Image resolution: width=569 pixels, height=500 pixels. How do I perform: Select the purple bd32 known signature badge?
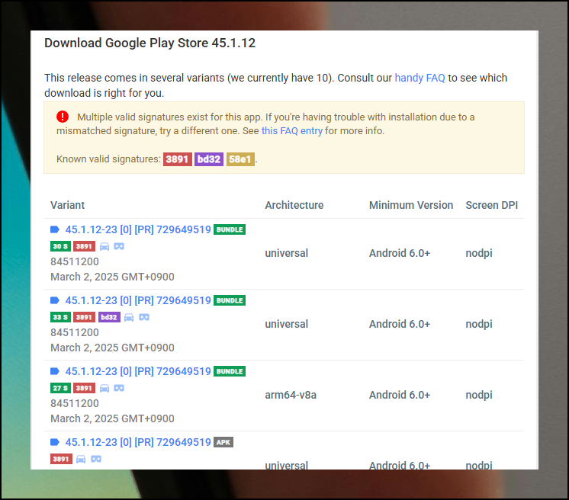click(209, 159)
